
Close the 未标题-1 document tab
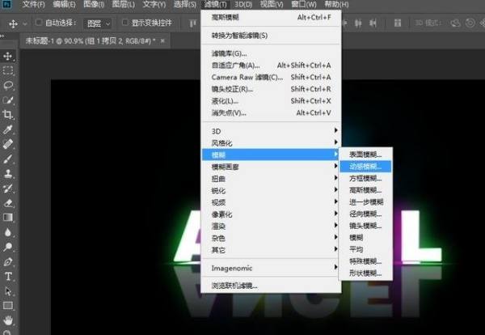pyautogui.click(x=162, y=41)
